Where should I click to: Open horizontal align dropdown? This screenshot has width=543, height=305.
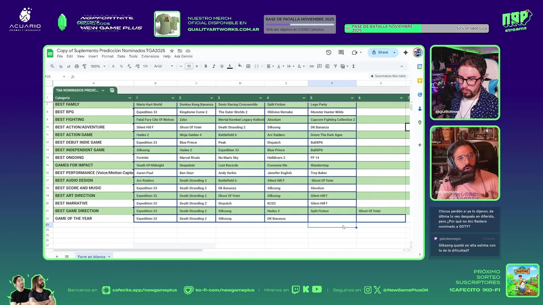coord(270,66)
